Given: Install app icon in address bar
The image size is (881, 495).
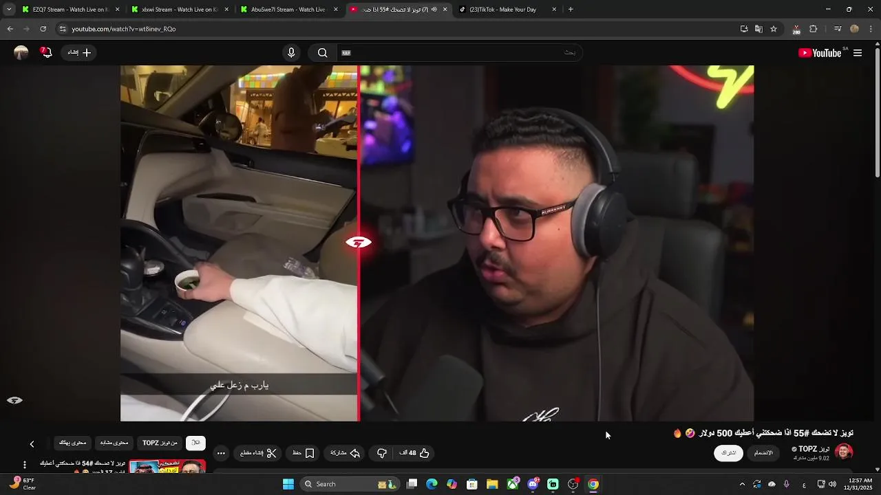Looking at the screenshot, I should (744, 29).
